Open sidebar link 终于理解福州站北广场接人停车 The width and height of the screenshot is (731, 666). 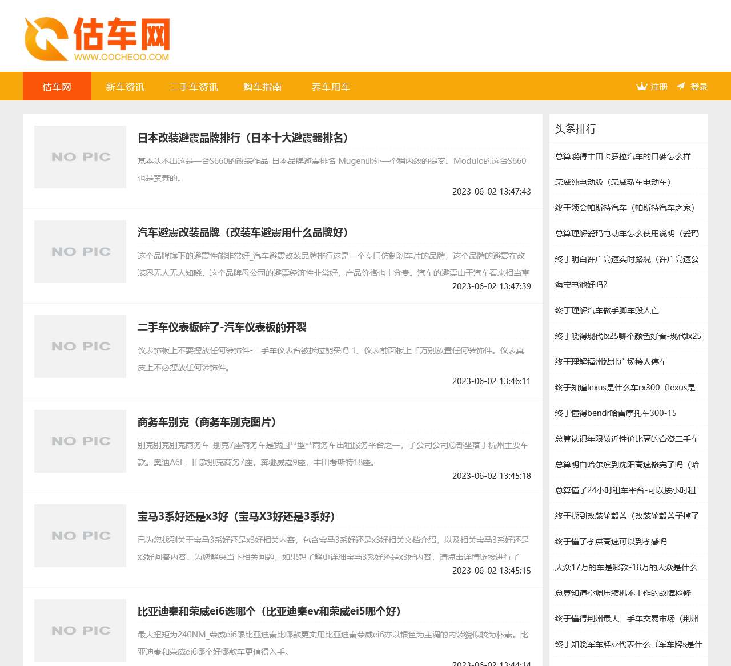(611, 362)
